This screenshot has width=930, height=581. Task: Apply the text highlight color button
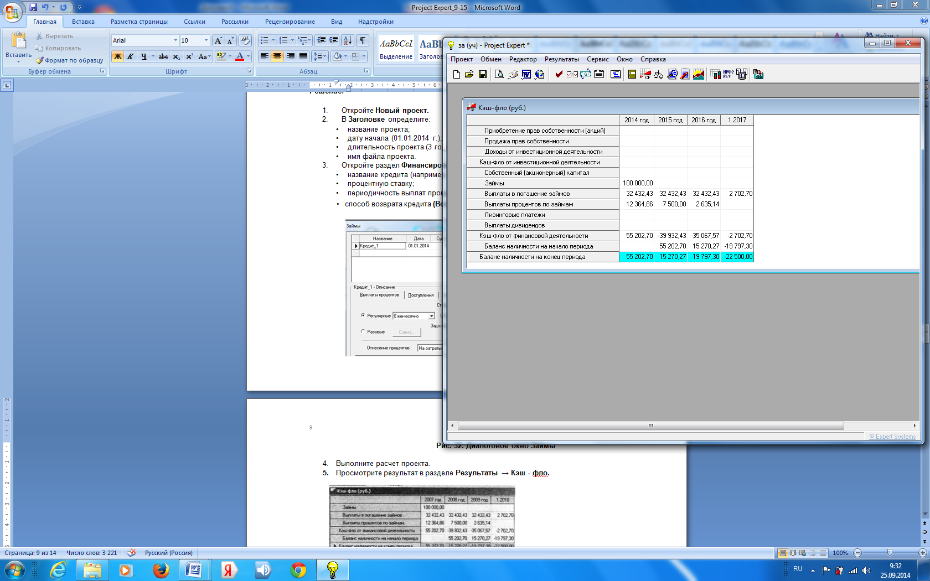pyautogui.click(x=221, y=56)
